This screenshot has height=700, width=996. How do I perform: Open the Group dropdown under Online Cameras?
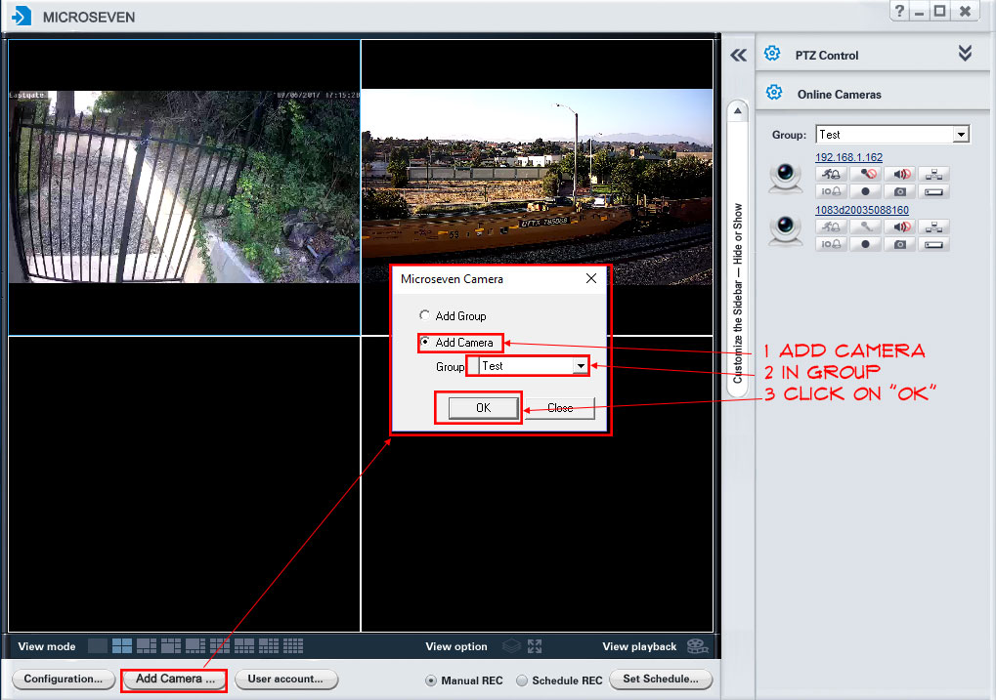point(961,135)
